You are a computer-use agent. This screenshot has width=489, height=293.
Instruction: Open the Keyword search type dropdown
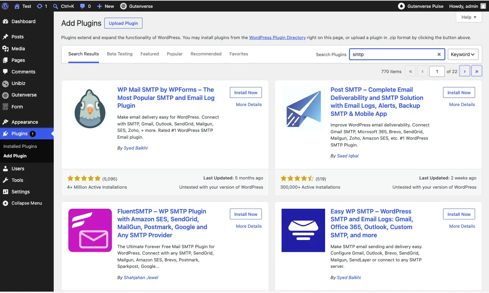point(463,54)
